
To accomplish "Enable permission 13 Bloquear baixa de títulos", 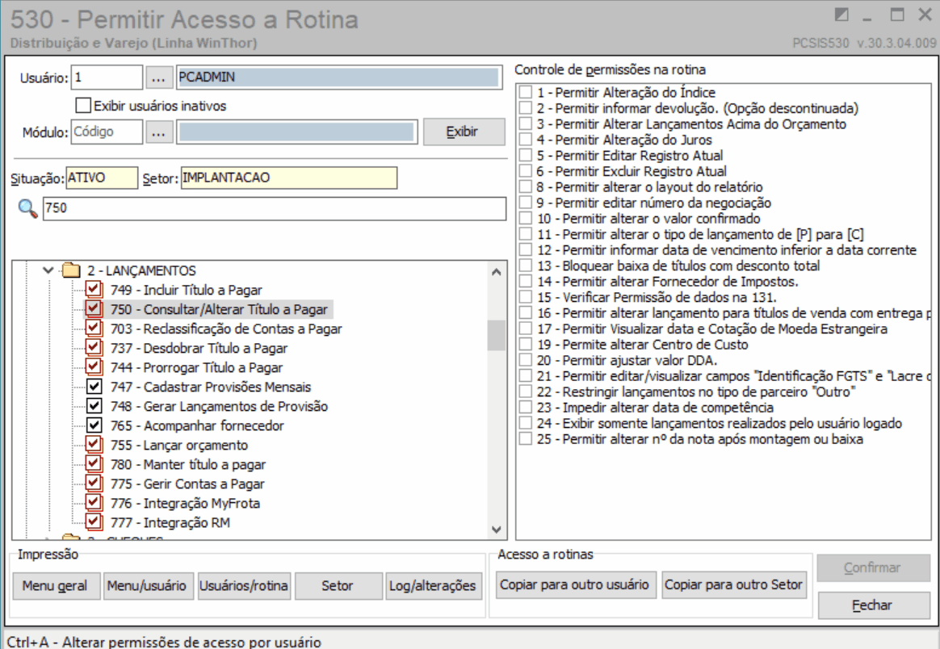I will 526,266.
